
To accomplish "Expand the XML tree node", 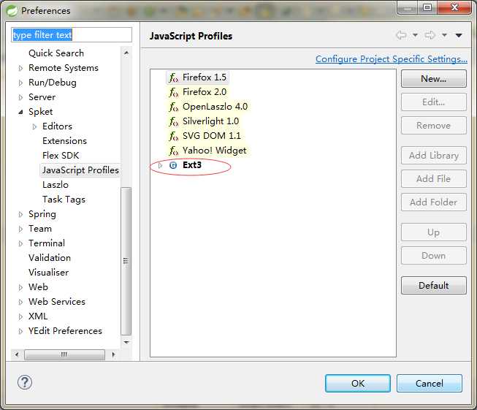I will tap(20, 316).
